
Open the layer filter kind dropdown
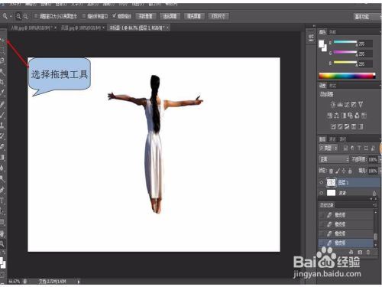[329, 148]
